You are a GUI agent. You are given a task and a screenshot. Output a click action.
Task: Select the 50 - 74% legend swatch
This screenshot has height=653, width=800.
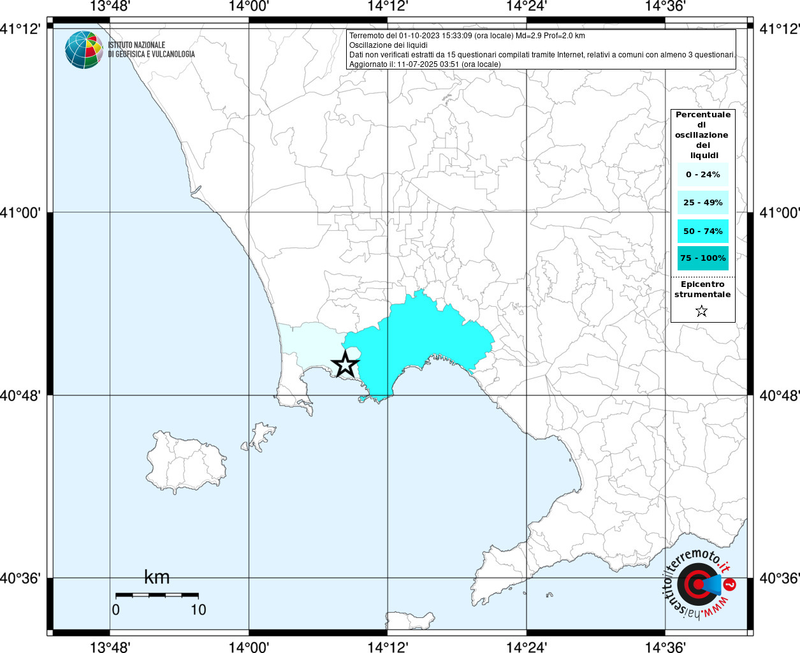coord(702,231)
